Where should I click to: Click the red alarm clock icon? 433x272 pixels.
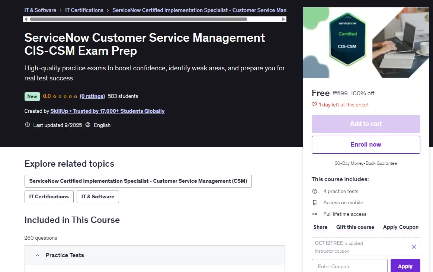click(315, 104)
